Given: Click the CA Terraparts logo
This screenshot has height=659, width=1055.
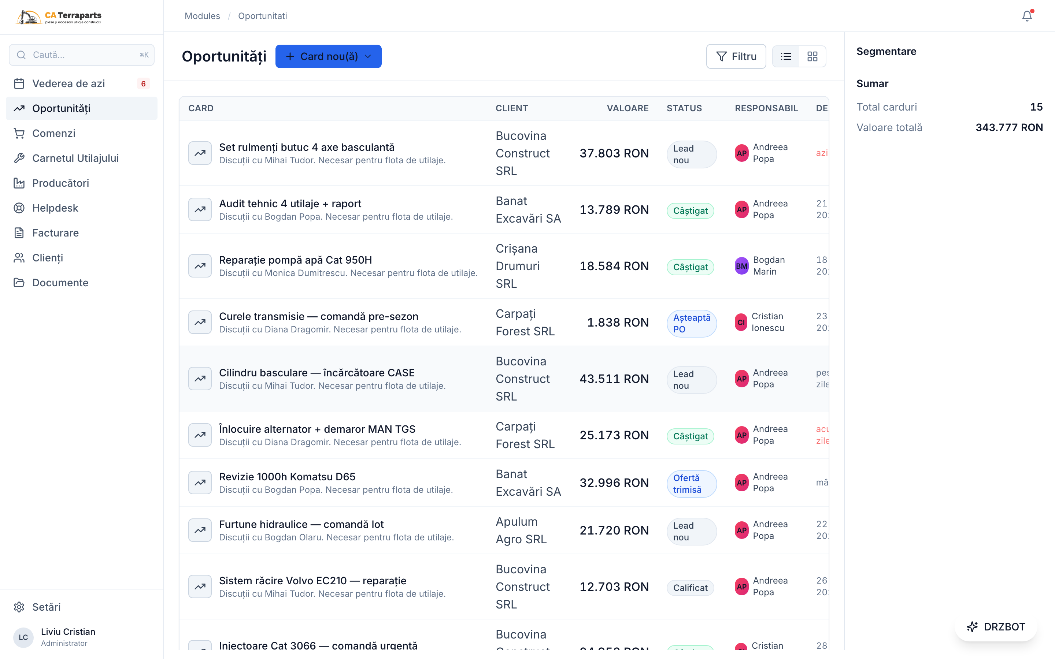Looking at the screenshot, I should pyautogui.click(x=59, y=17).
